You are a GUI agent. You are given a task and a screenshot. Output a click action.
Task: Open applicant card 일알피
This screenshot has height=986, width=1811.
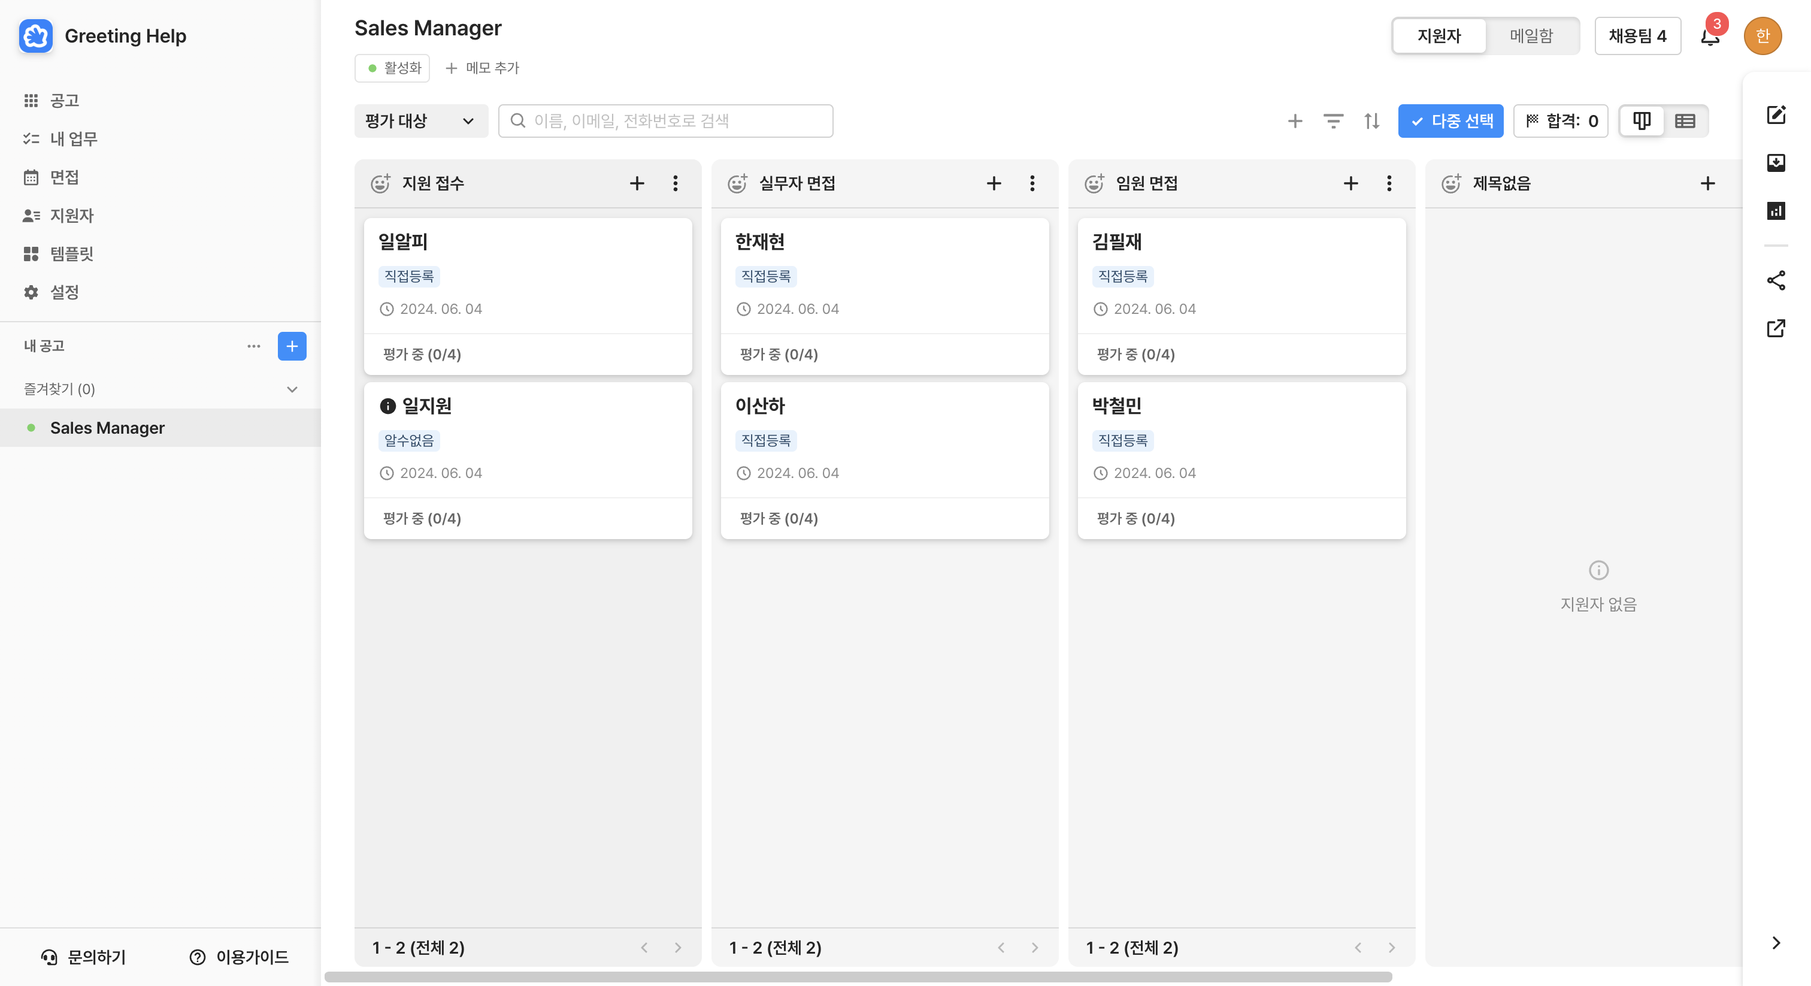[528, 296]
